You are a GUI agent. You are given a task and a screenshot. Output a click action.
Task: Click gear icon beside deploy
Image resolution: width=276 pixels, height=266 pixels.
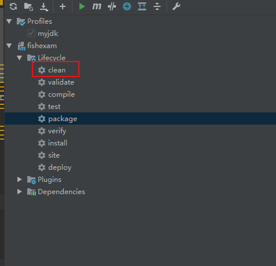pos(42,167)
